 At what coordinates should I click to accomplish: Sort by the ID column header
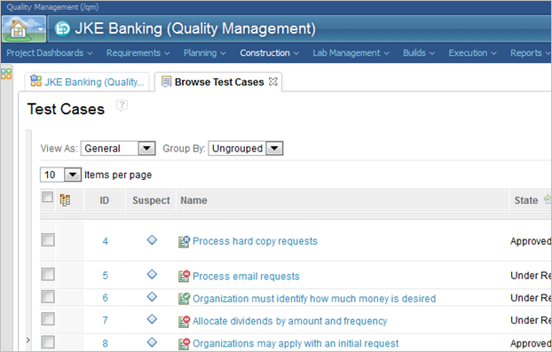point(104,200)
